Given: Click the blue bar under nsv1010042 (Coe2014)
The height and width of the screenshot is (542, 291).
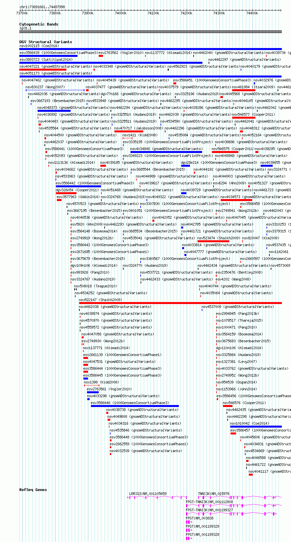Looking at the screenshot, I should click(x=256, y=427).
